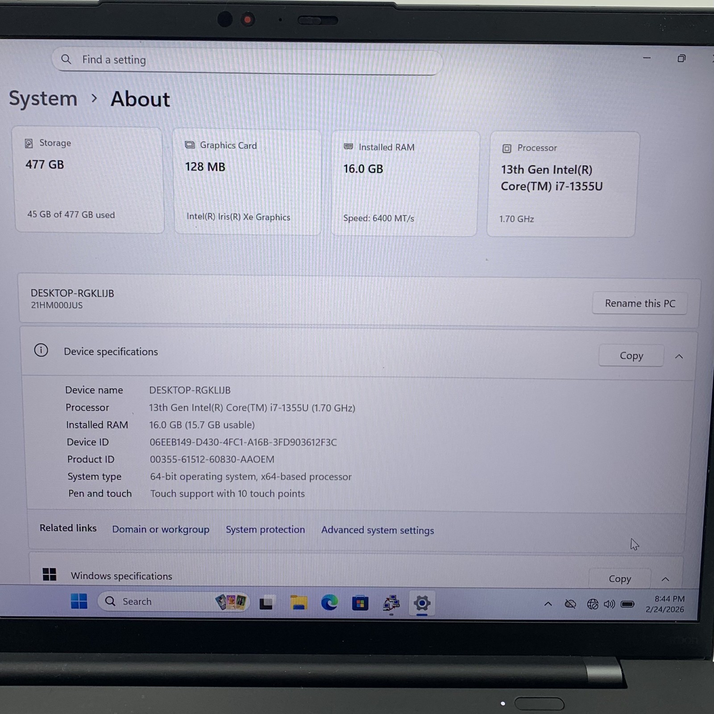Copy the Windows specifications
714x714 pixels.
[619, 579]
